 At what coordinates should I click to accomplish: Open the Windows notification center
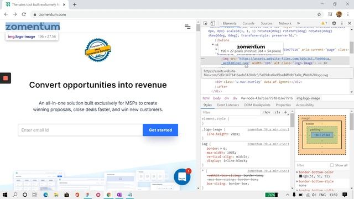345,195
